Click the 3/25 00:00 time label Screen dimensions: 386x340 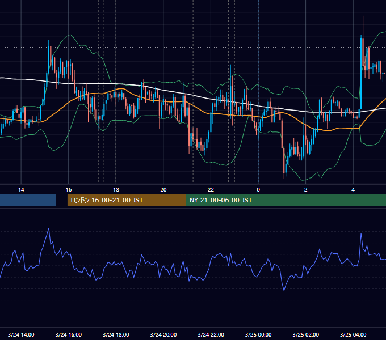point(258,334)
